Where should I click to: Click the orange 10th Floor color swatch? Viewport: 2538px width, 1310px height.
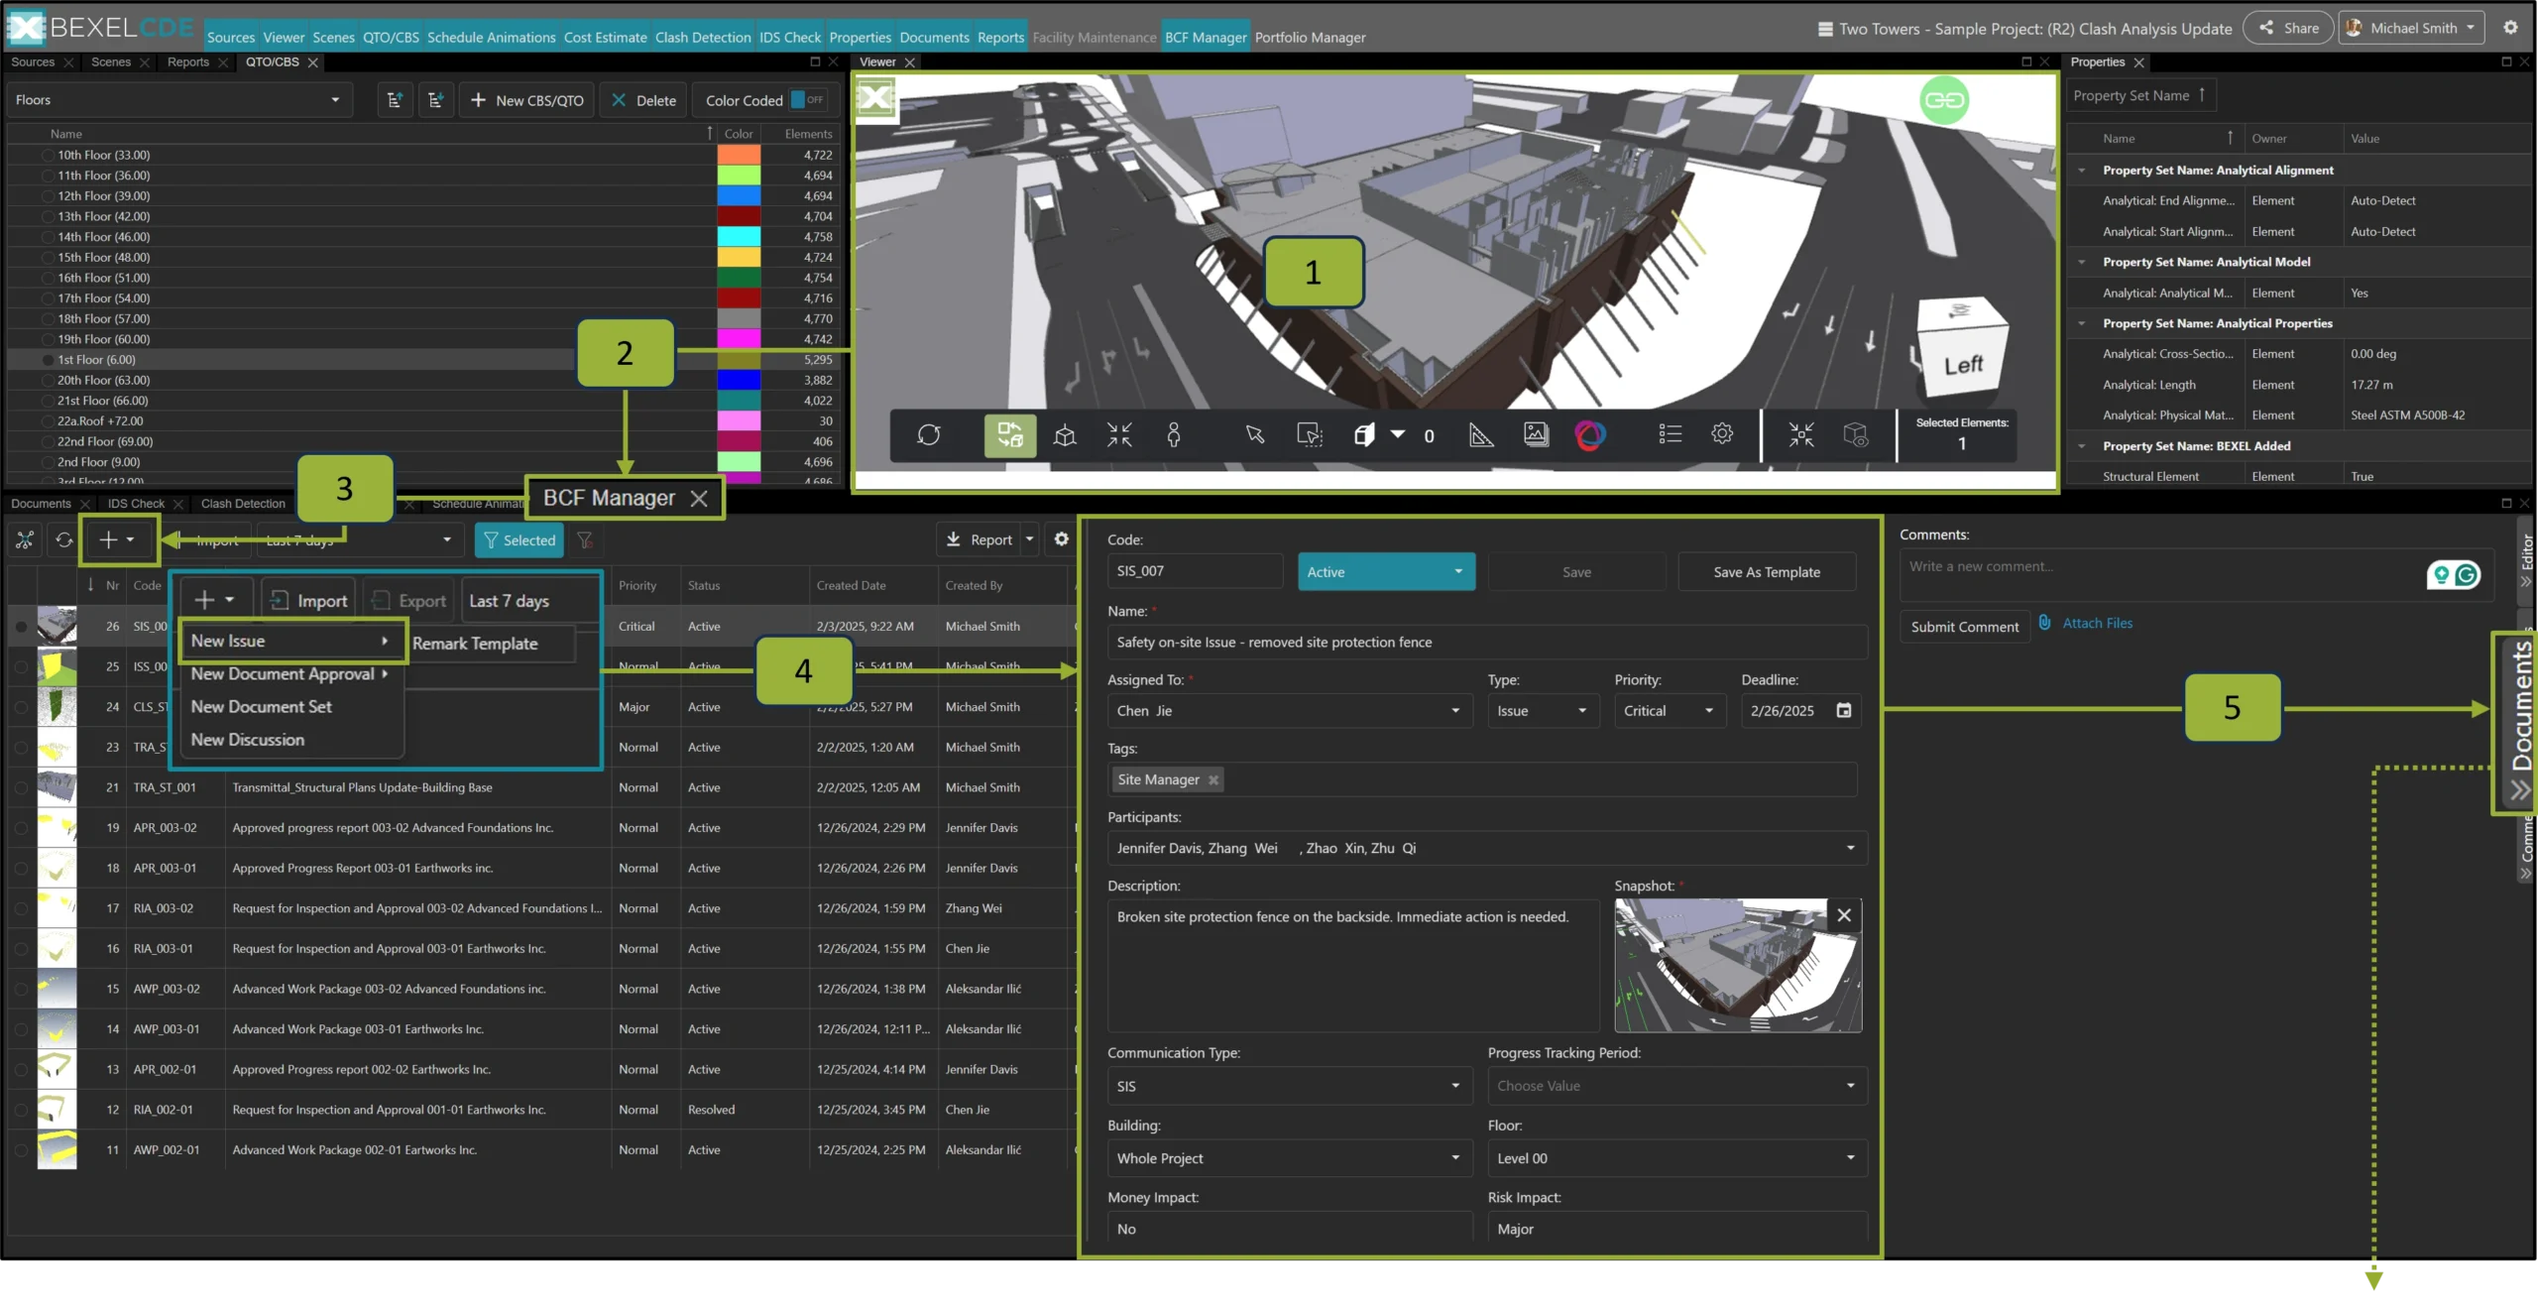739,156
